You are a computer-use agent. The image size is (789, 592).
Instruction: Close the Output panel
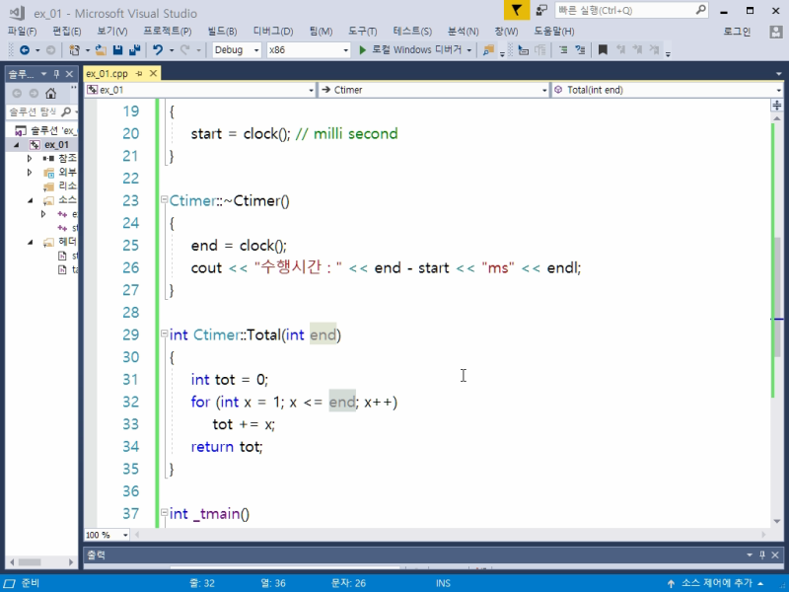pyautogui.click(x=775, y=555)
